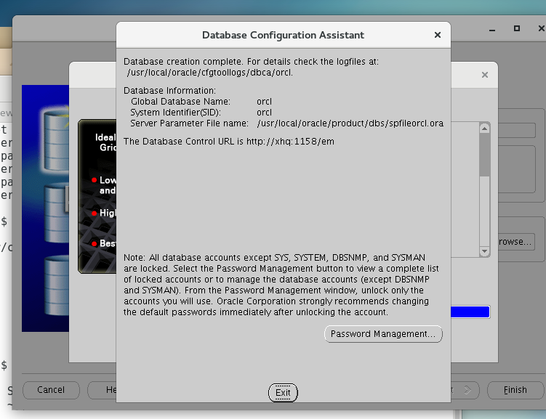Exit the Database Configuration Assistant

pyautogui.click(x=283, y=393)
